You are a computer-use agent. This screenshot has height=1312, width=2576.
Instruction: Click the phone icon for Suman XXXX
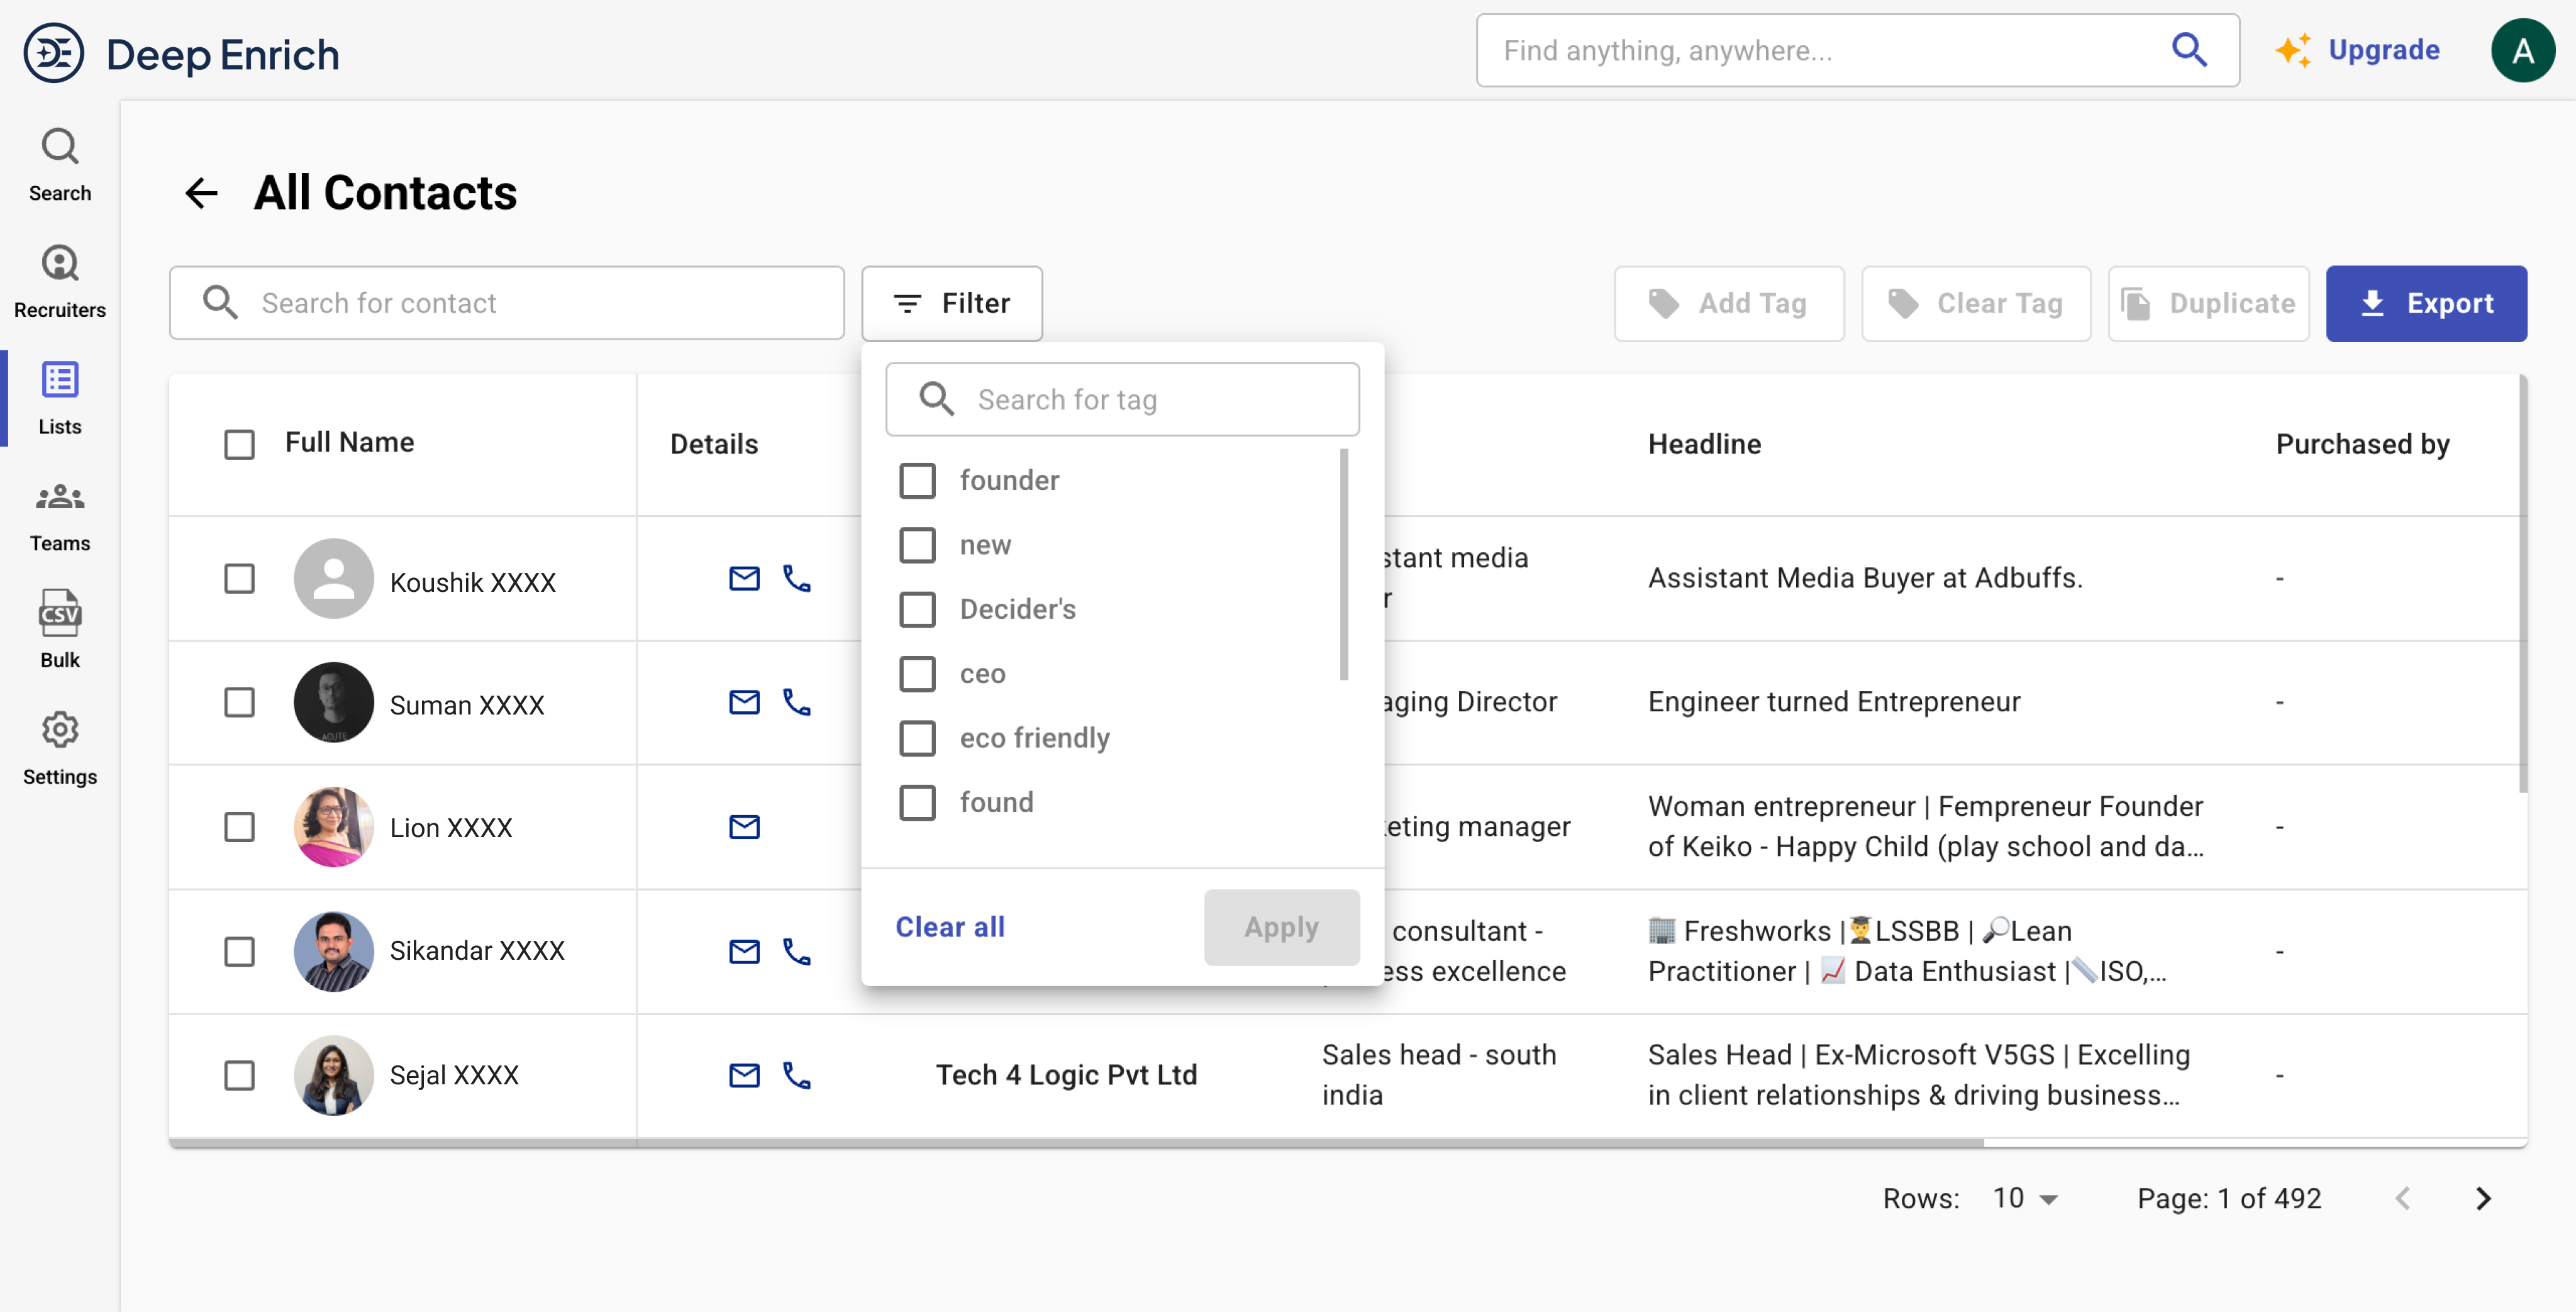point(796,702)
